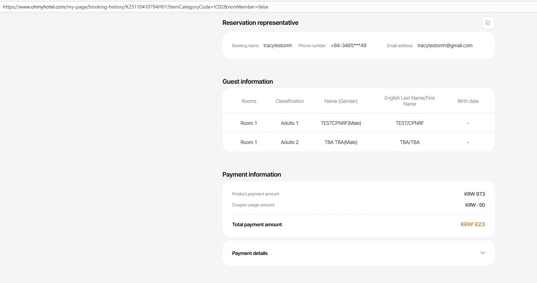Image resolution: width=537 pixels, height=283 pixels.
Task: Click the Birth date column header
Action: pyautogui.click(x=468, y=101)
